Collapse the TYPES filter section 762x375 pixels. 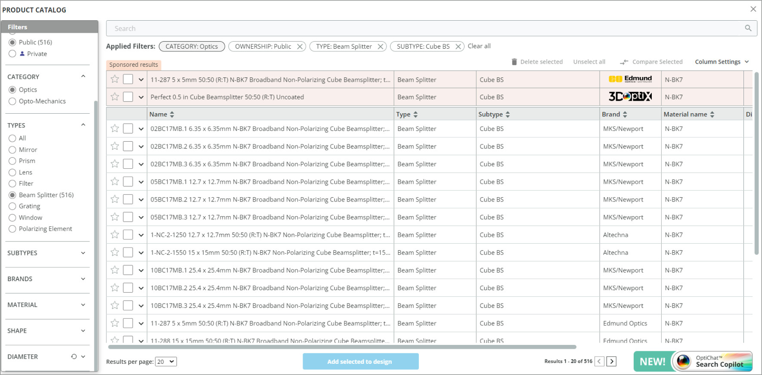click(83, 125)
